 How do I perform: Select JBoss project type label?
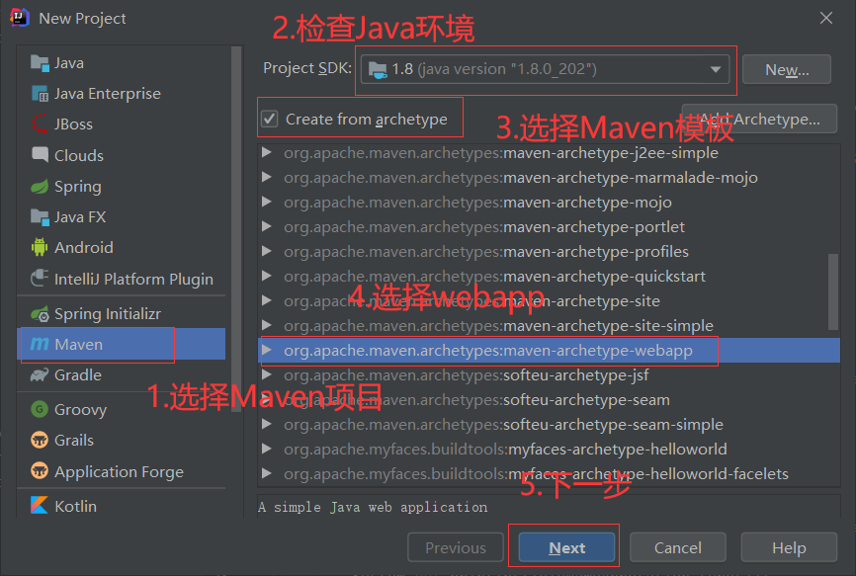(73, 124)
